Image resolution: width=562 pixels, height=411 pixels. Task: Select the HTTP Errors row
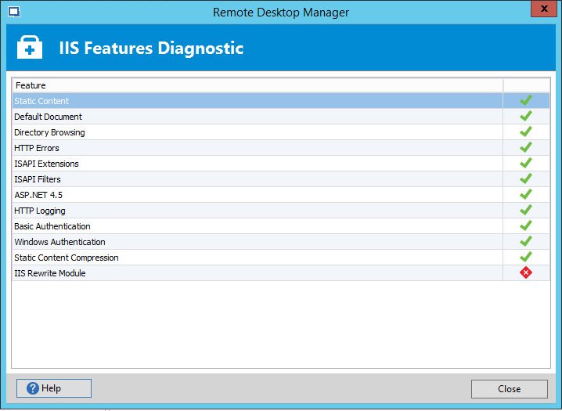[x=281, y=148]
